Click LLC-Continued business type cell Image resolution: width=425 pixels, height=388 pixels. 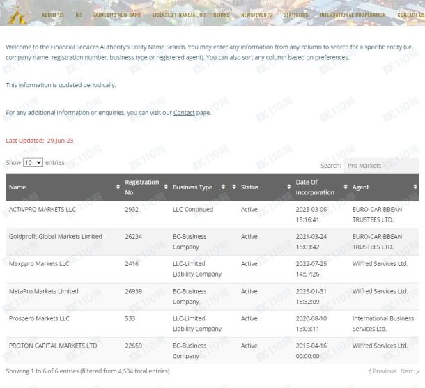tap(193, 210)
